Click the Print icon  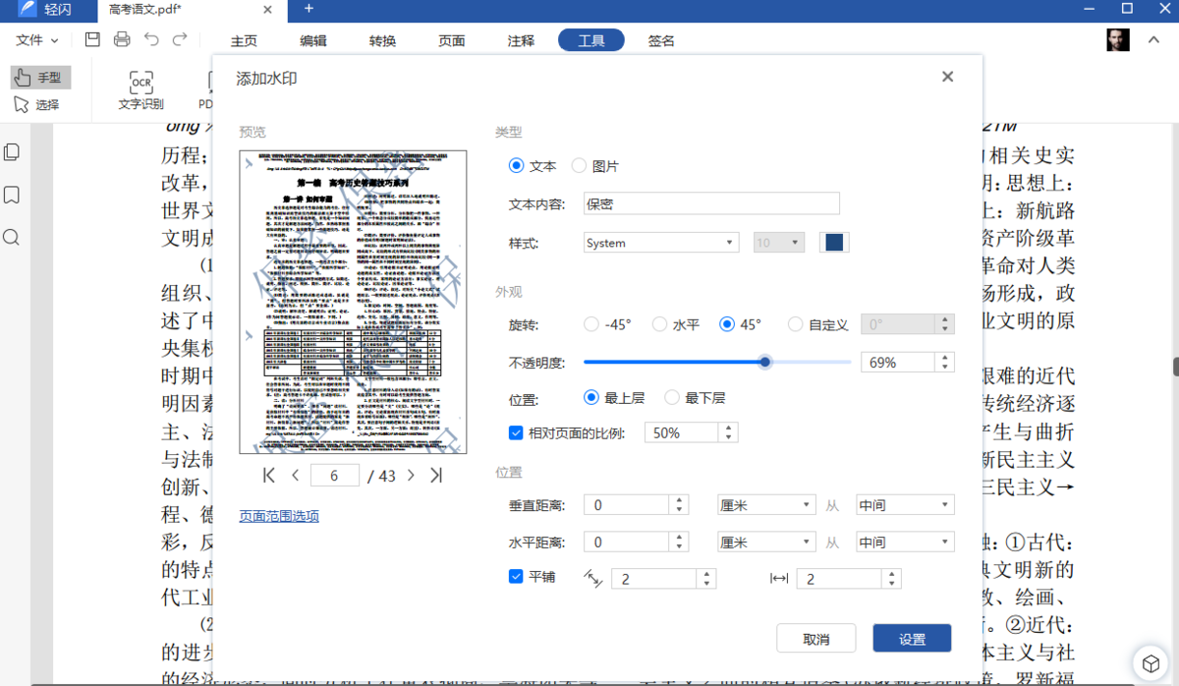click(x=121, y=39)
